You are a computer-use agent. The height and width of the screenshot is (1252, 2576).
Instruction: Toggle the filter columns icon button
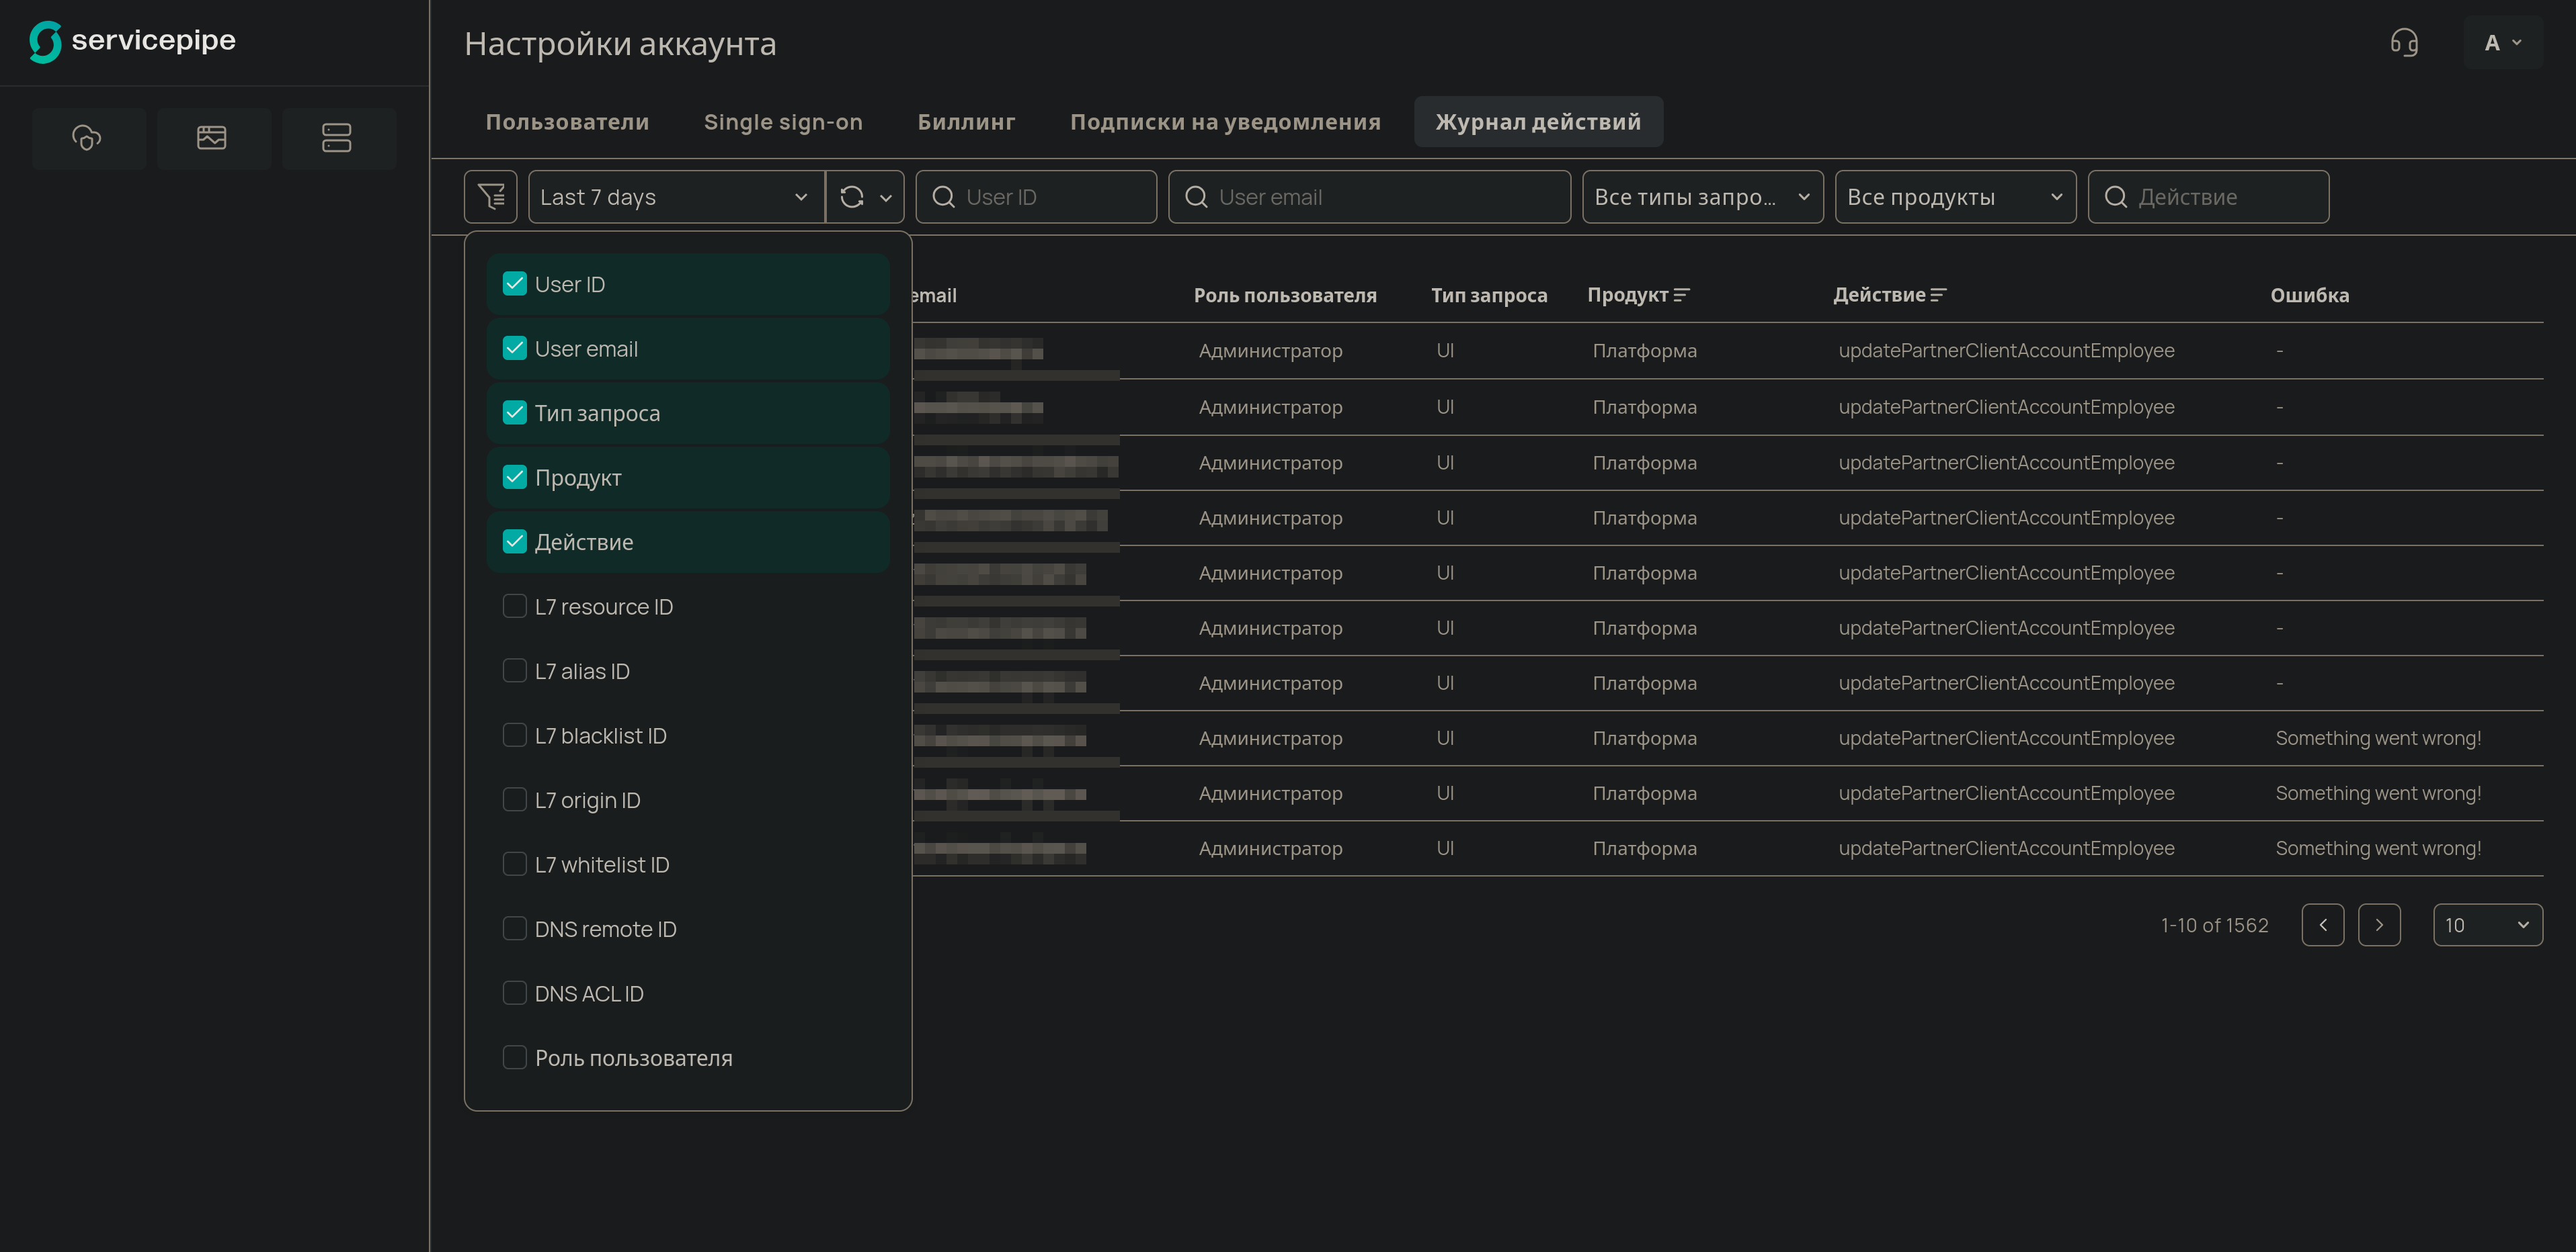tap(491, 197)
